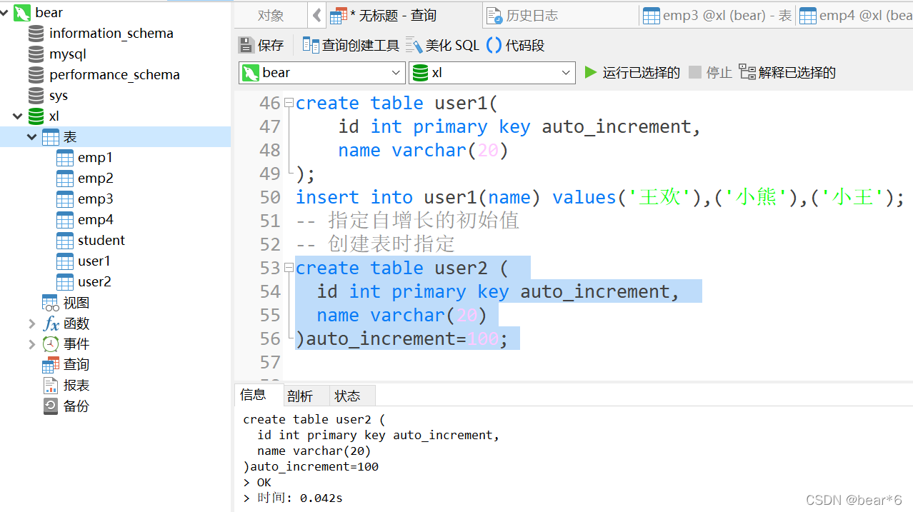Screen dimensions: 913x512
Task: Open the emp4 @xl table tab
Action: (x=855, y=15)
